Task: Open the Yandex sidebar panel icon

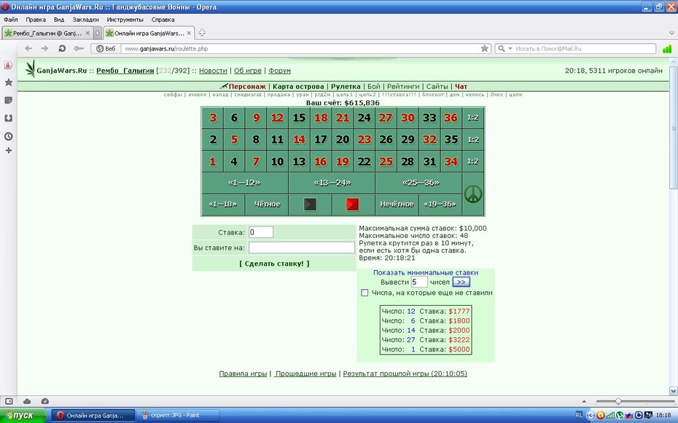Action: [8, 66]
